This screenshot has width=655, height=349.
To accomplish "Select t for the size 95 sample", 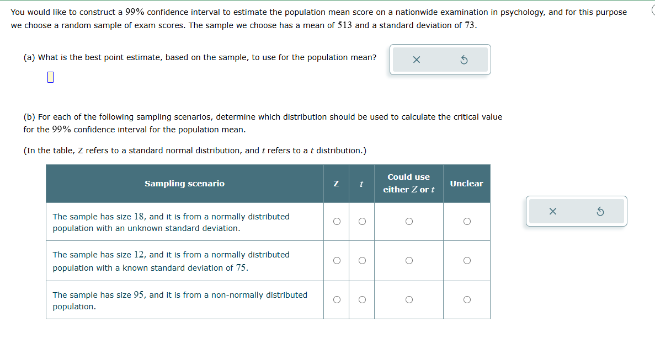I will 362,300.
